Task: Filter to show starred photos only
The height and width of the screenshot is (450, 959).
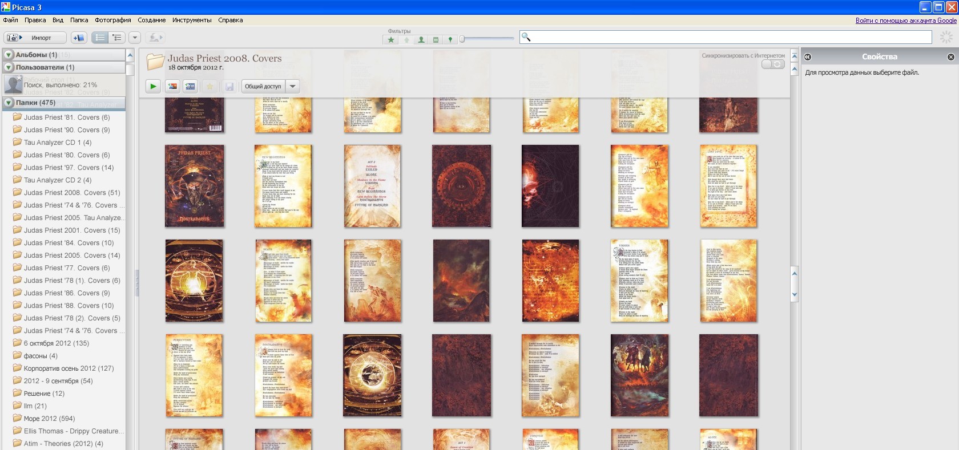Action: tap(391, 39)
